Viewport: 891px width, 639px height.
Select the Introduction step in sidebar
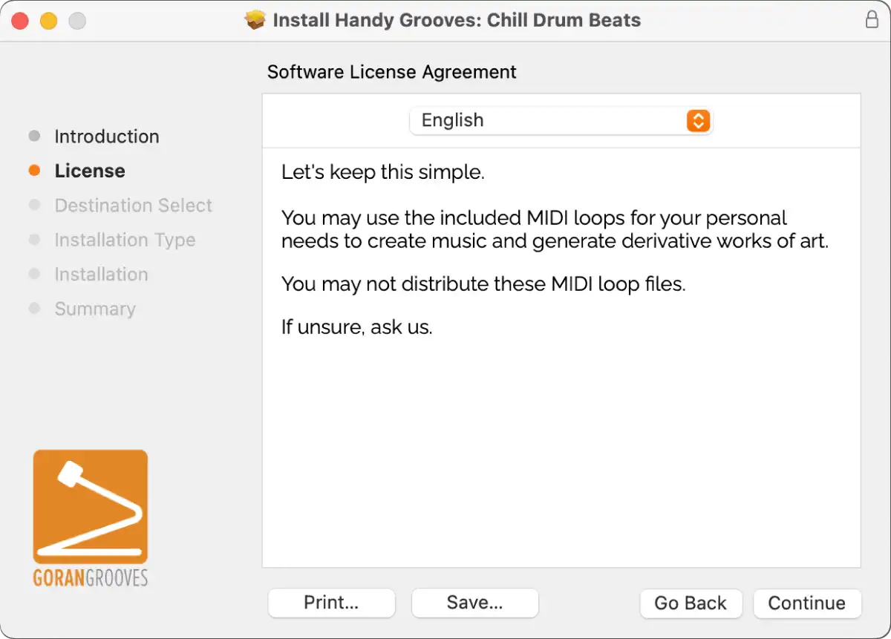[107, 137]
